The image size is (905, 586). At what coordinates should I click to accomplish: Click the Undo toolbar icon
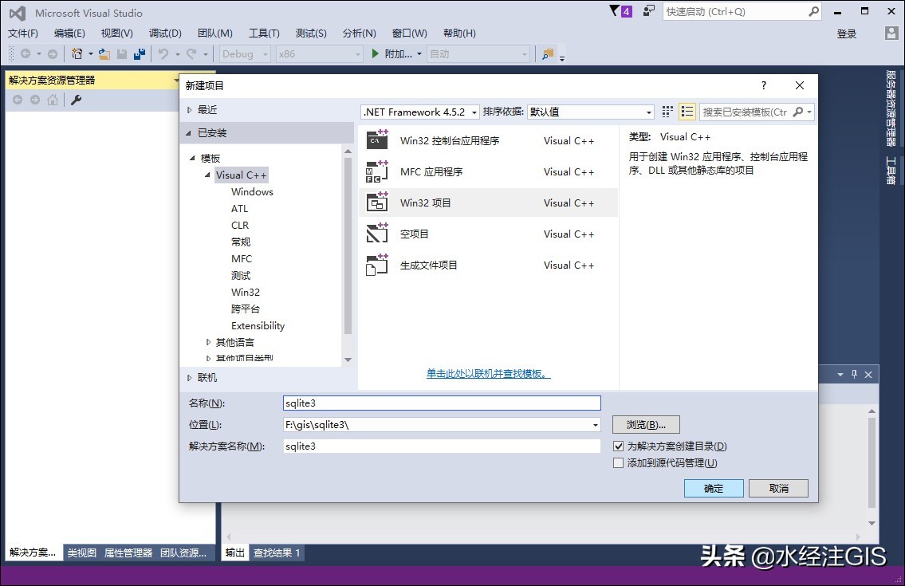click(163, 53)
